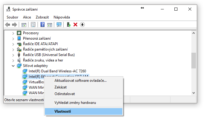Close the Správce zařízení window

pos(190,9)
